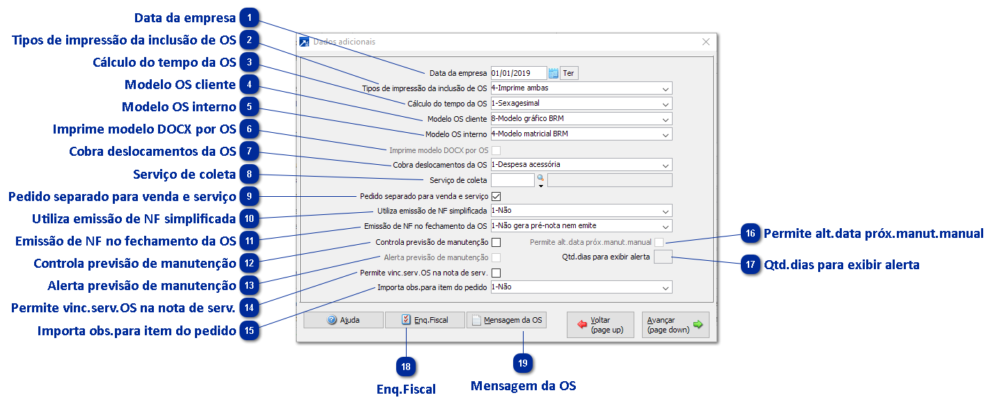
Task: Click the search magnifier for Serviço de coleta
Action: (x=540, y=179)
